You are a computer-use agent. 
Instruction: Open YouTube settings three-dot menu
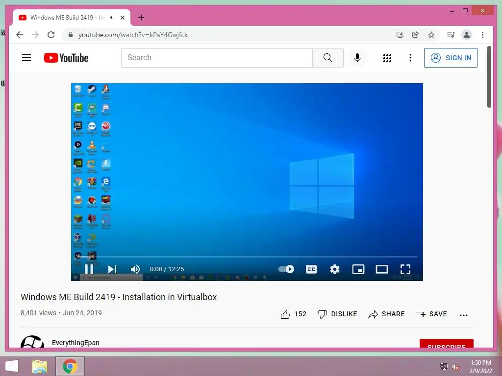(x=410, y=58)
